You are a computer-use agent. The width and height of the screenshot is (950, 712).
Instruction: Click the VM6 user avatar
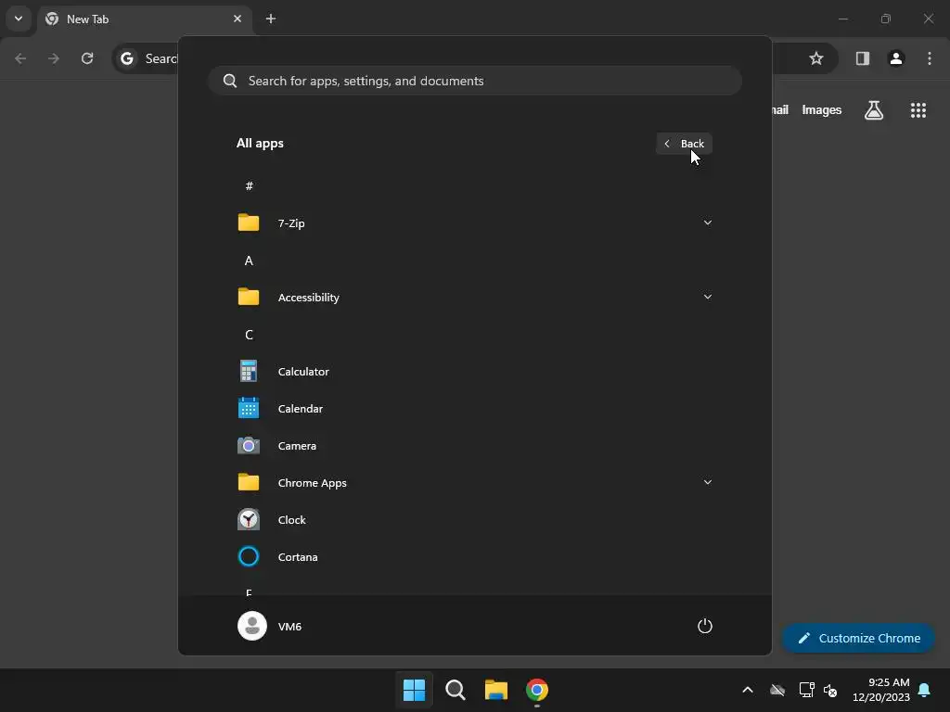pyautogui.click(x=252, y=626)
